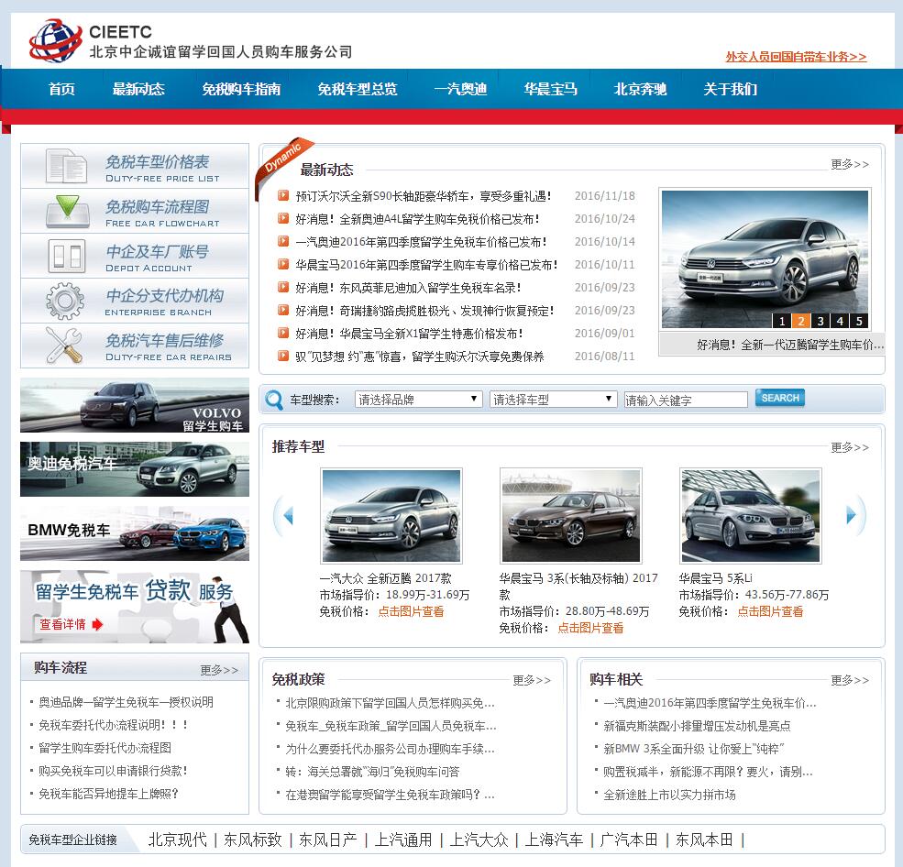Click the orange bullet beside 东风英菲尼迪 news
Viewport: 903px width, 867px height.
282,287
